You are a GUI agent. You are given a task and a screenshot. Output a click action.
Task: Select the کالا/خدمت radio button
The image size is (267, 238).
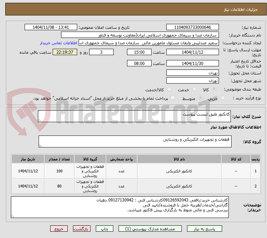click(169, 89)
